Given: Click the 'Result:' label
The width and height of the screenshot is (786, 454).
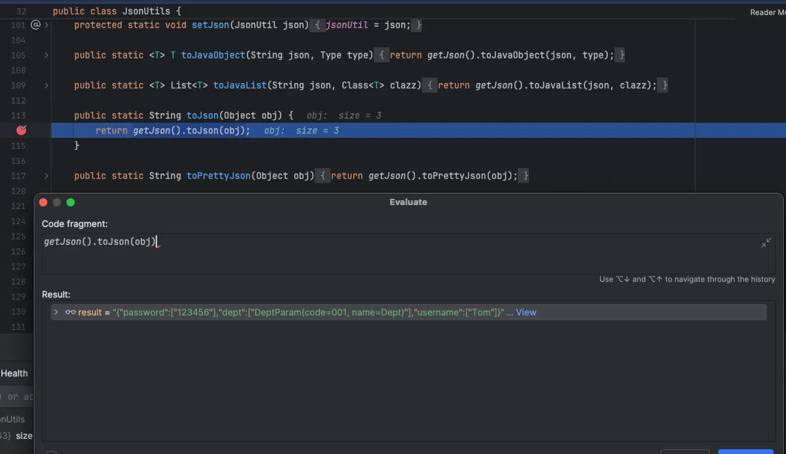Looking at the screenshot, I should pyautogui.click(x=56, y=295).
